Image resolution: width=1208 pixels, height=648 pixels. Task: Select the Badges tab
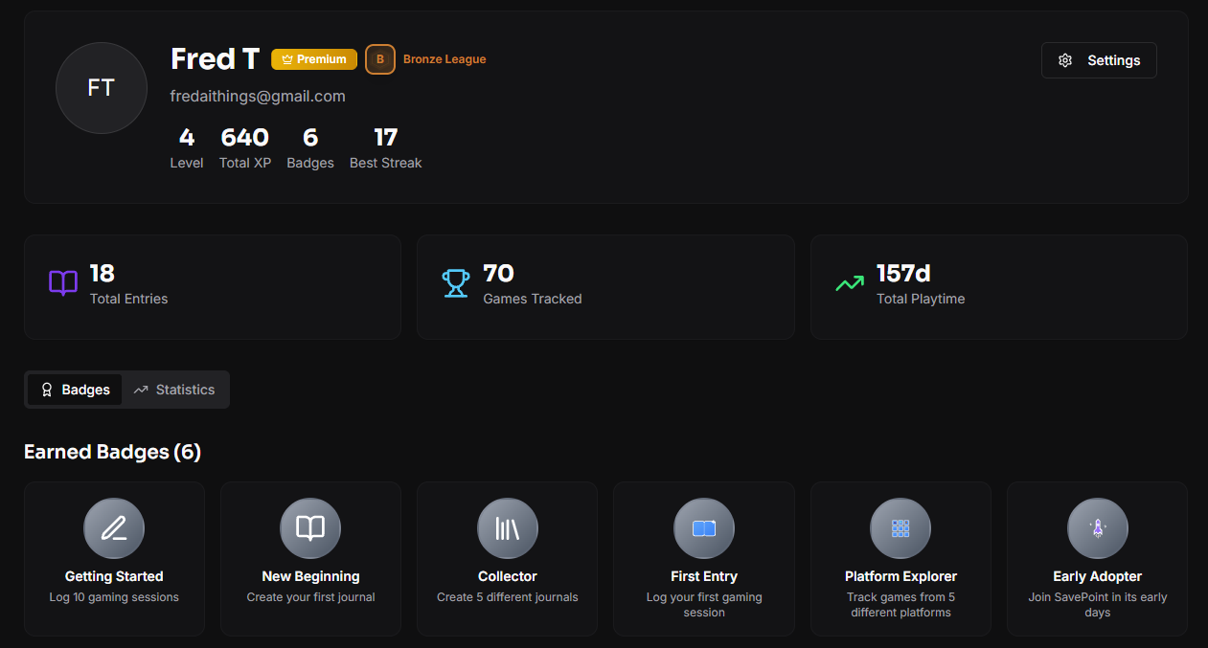pos(74,390)
